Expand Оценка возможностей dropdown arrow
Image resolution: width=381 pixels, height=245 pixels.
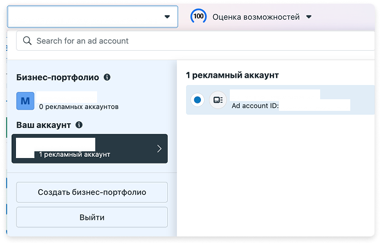pos(309,17)
